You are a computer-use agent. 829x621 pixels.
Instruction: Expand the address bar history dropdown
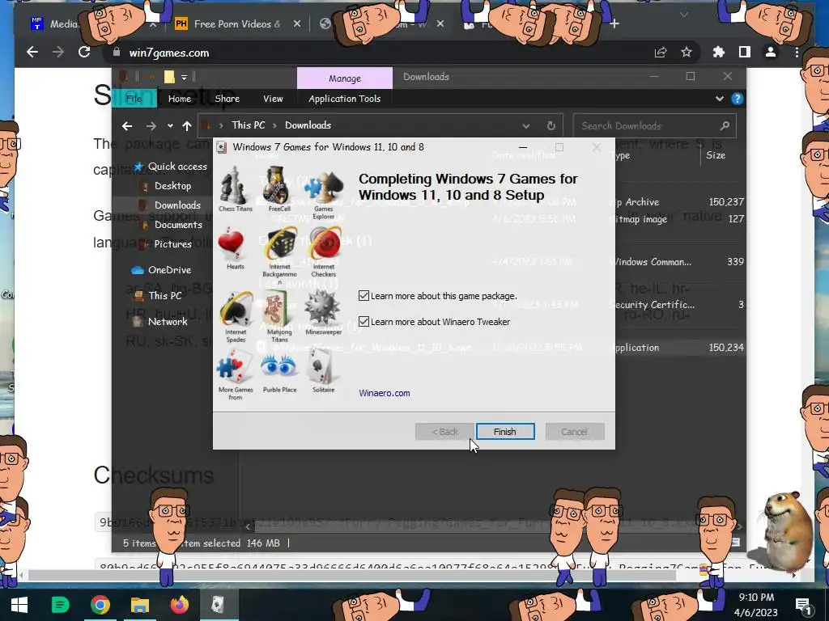coord(525,125)
